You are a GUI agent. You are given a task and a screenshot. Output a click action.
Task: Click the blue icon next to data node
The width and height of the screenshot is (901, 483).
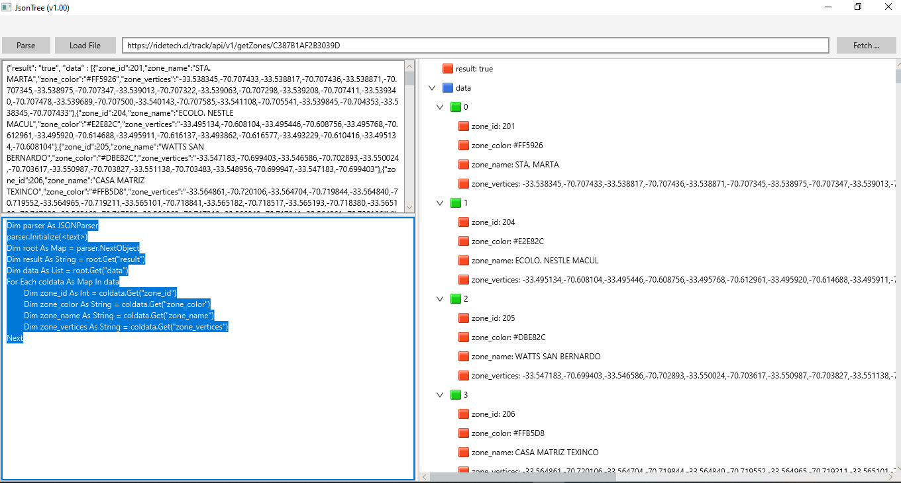click(448, 88)
